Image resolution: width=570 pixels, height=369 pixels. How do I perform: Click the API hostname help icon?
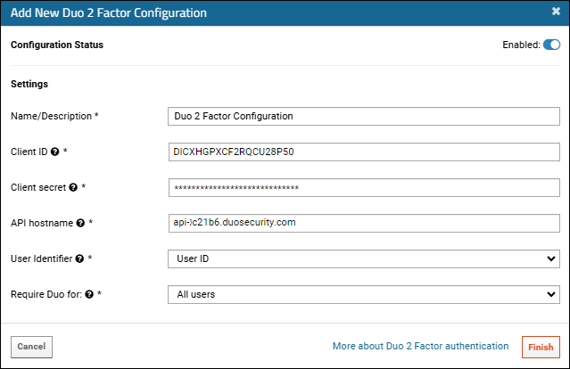click(x=80, y=223)
